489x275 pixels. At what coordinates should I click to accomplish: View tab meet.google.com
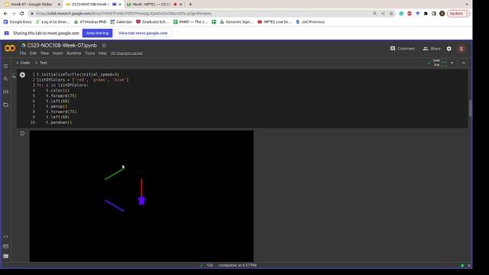pos(143,33)
